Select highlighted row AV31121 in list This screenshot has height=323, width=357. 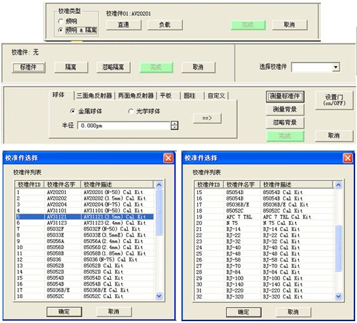(x=85, y=217)
